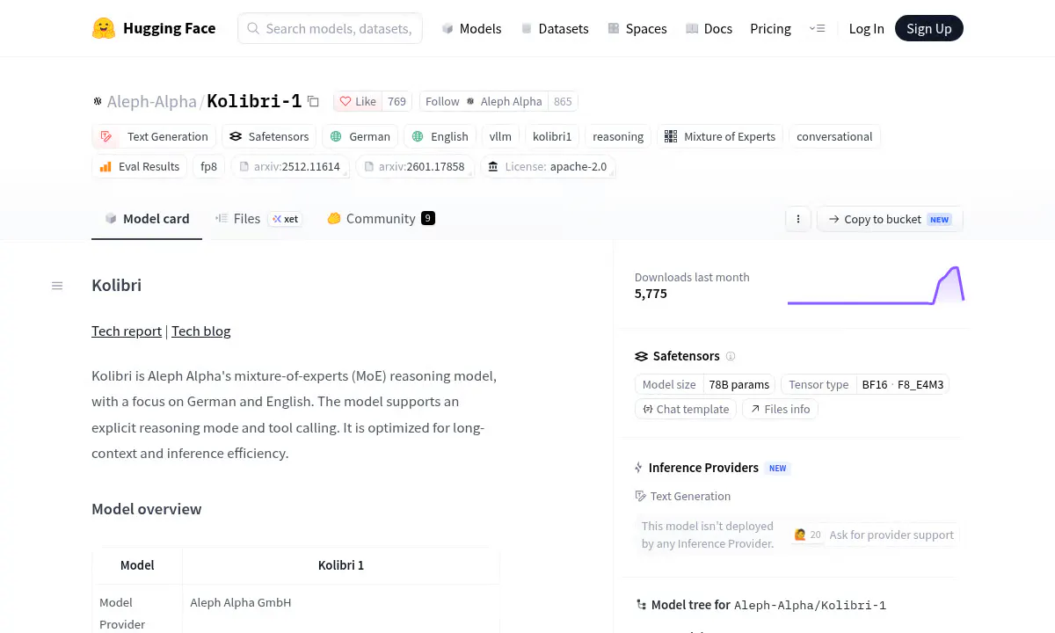Like the Kolibri-1 model
1055x633 pixels.
pos(358,101)
